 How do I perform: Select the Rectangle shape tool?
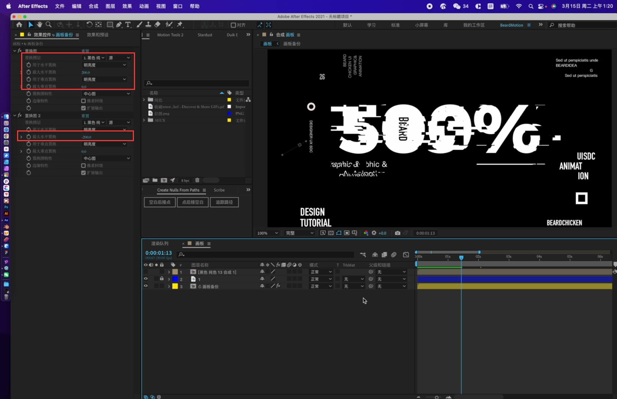pyautogui.click(x=110, y=25)
